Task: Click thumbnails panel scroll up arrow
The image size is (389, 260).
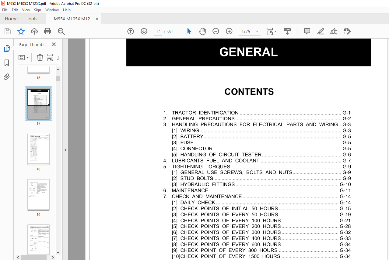Action: pos(58,69)
